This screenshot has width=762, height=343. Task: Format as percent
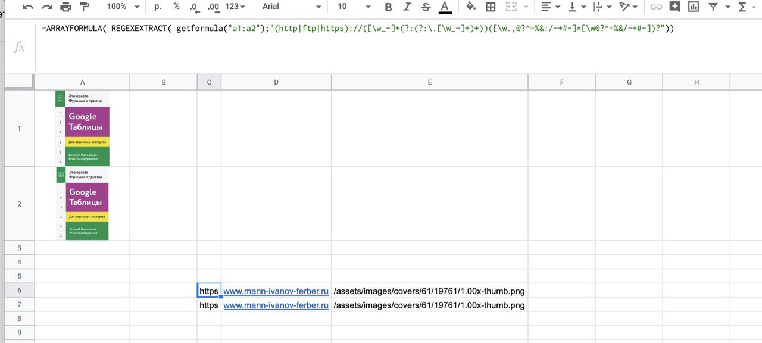[x=176, y=7]
